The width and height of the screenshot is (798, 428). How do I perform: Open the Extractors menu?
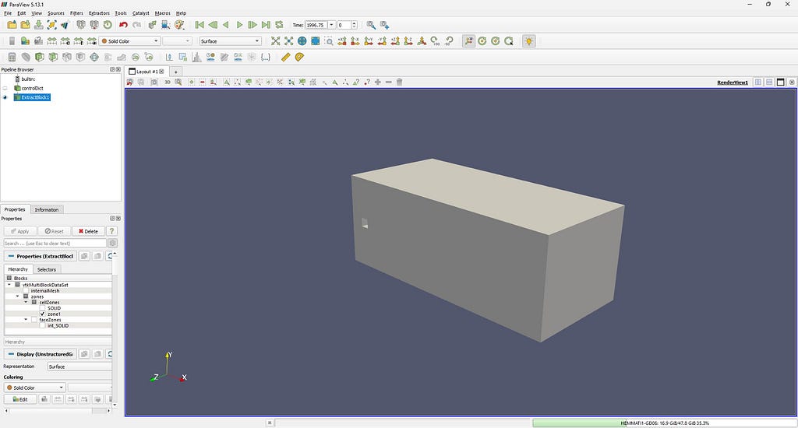(99, 13)
